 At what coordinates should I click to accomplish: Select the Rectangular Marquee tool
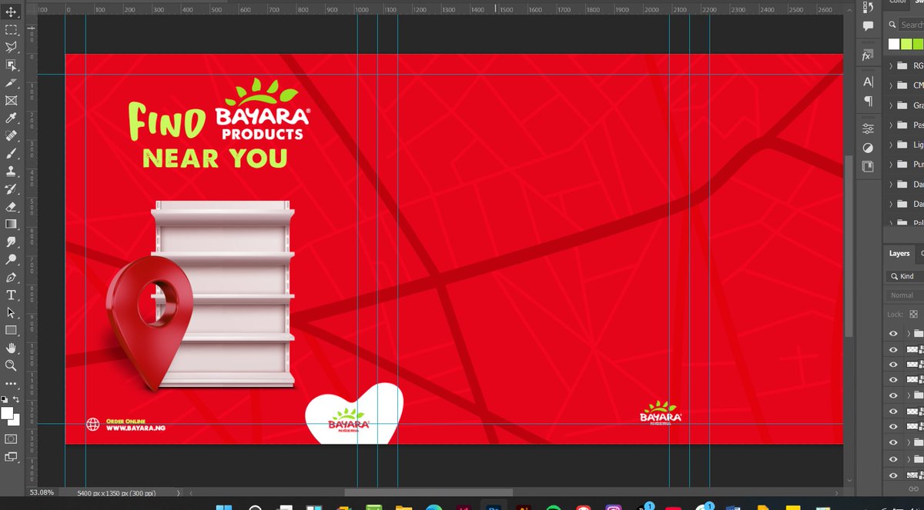(x=11, y=29)
